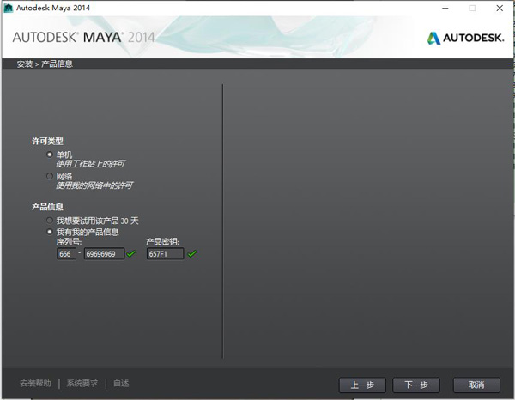
Task: Close the Autodesk Maya 2014 installer window
Action: pyautogui.click(x=500, y=9)
